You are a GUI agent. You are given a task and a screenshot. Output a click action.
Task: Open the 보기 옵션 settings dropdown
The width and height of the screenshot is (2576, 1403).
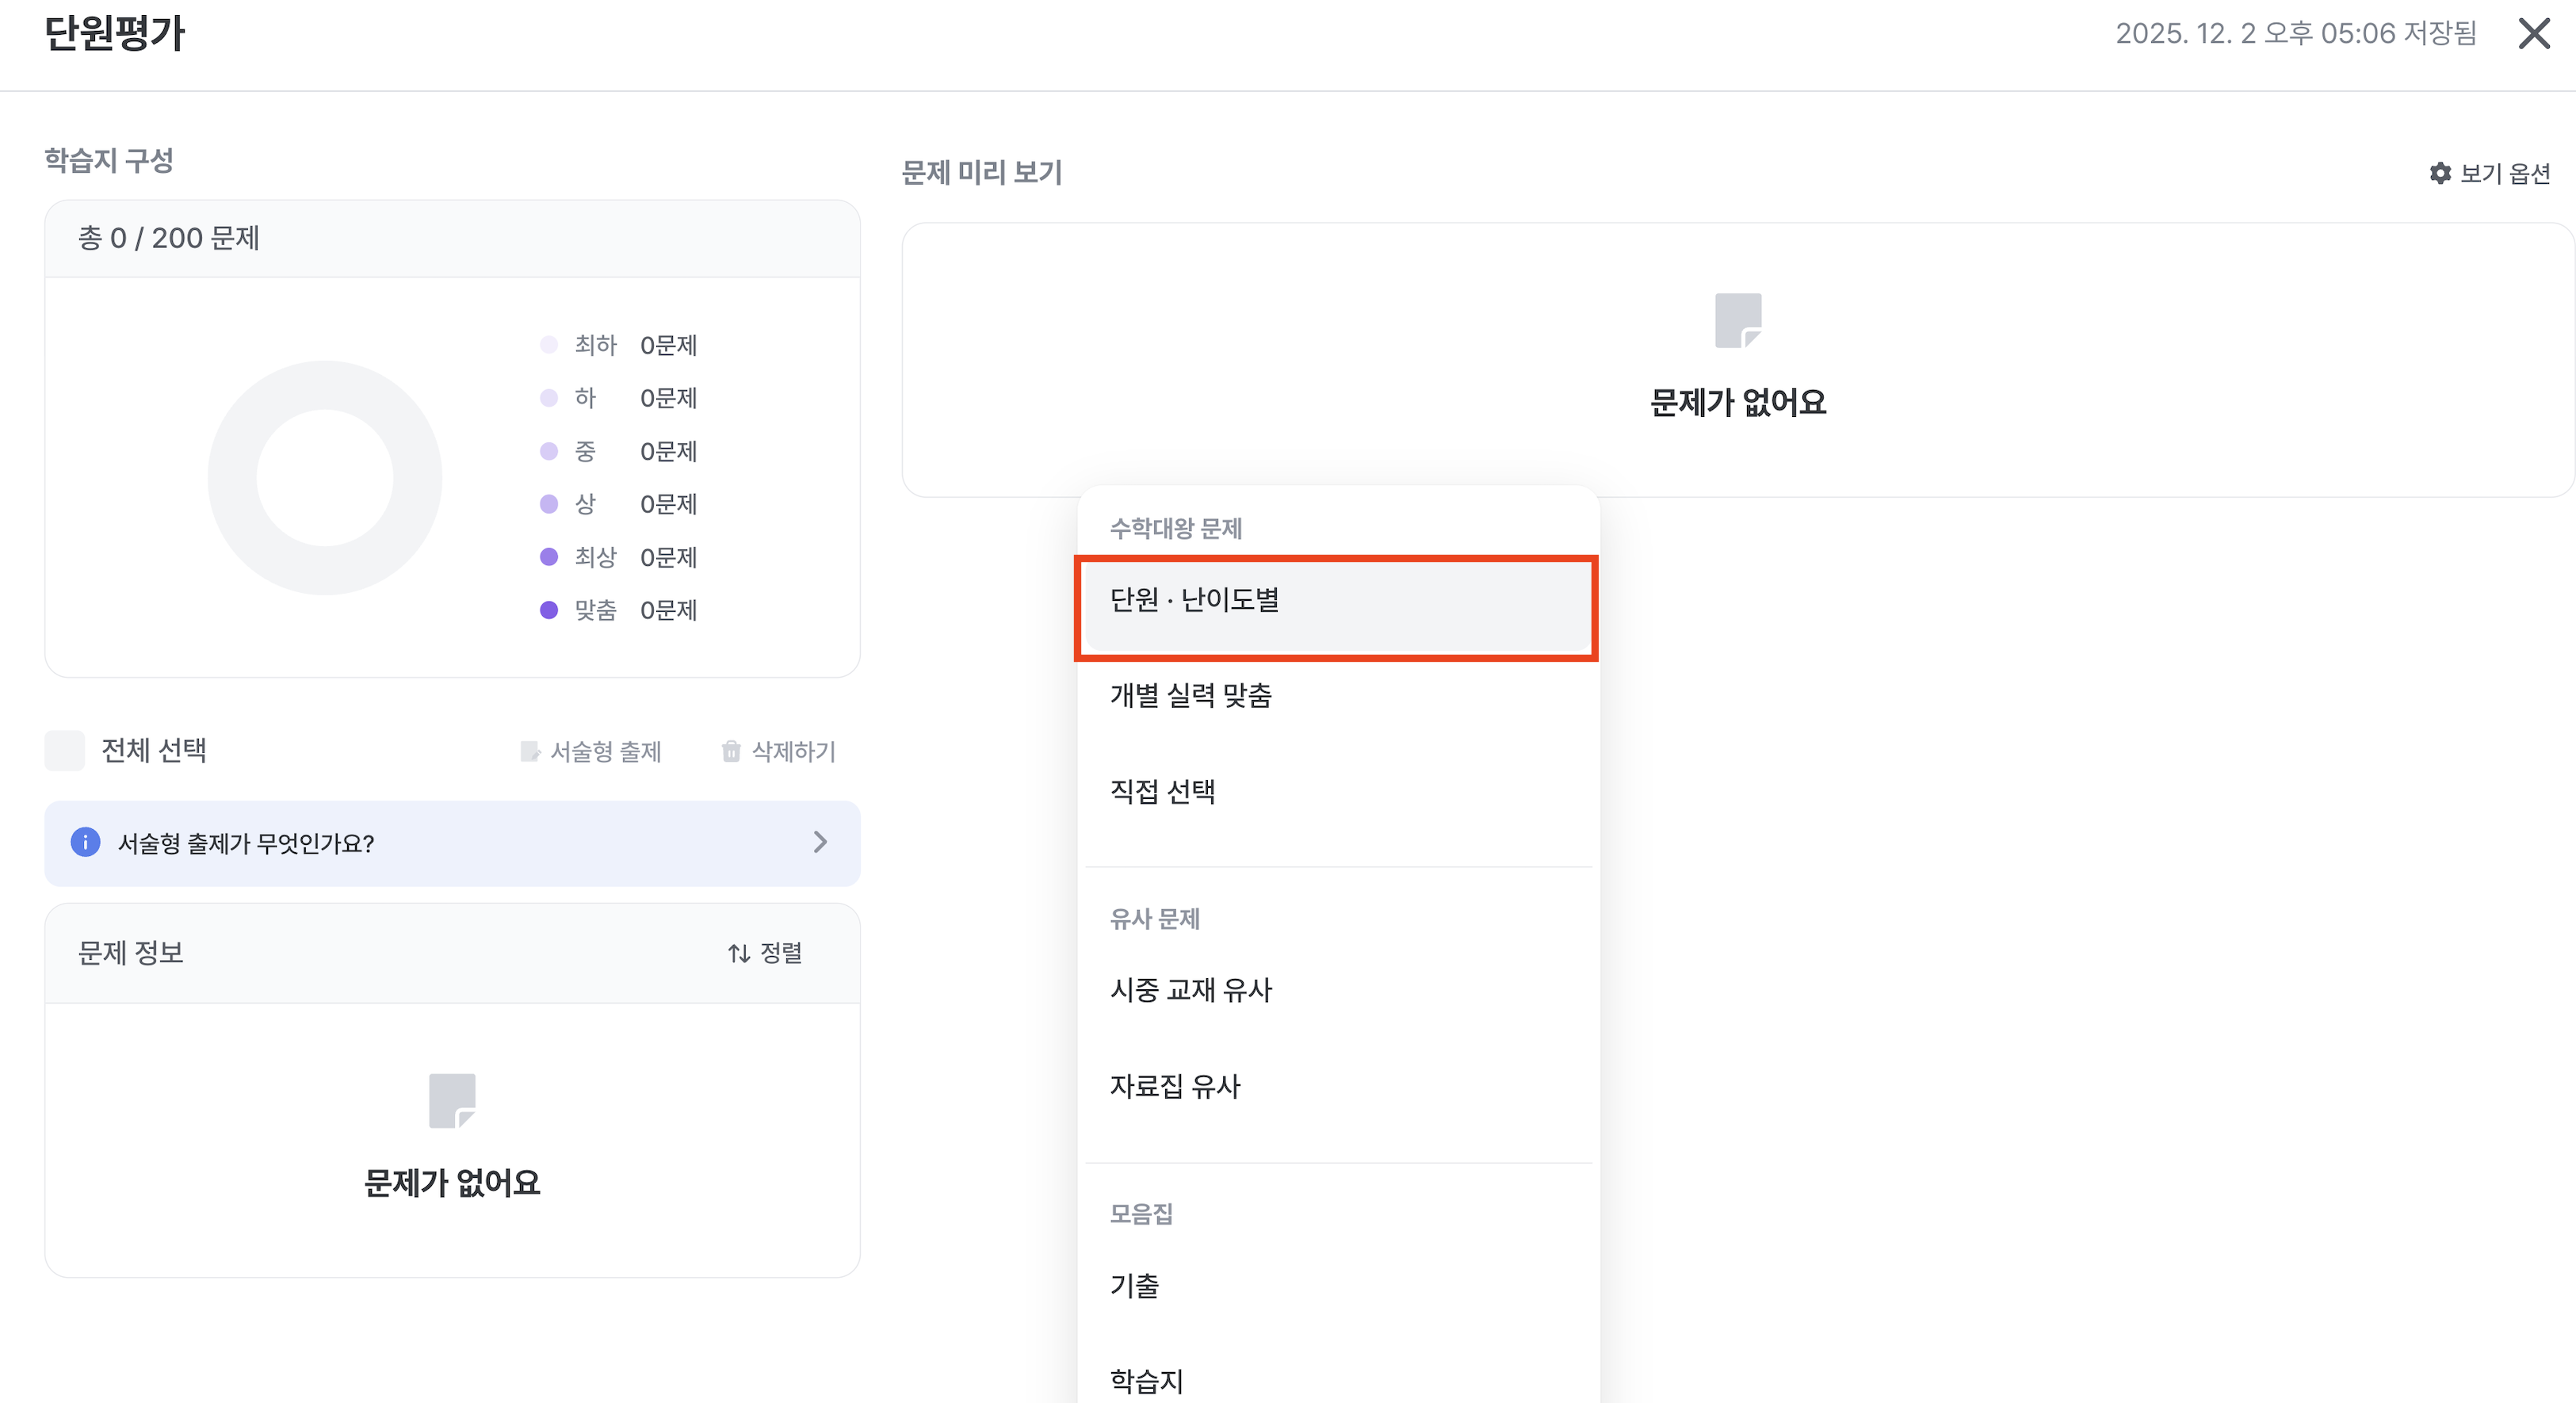click(x=2504, y=173)
